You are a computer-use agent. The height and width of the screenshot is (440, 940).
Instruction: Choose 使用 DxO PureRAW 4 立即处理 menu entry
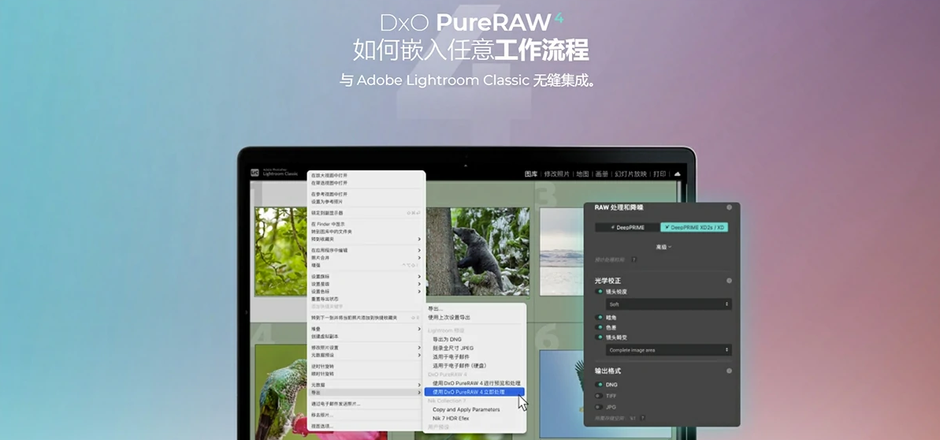point(475,392)
